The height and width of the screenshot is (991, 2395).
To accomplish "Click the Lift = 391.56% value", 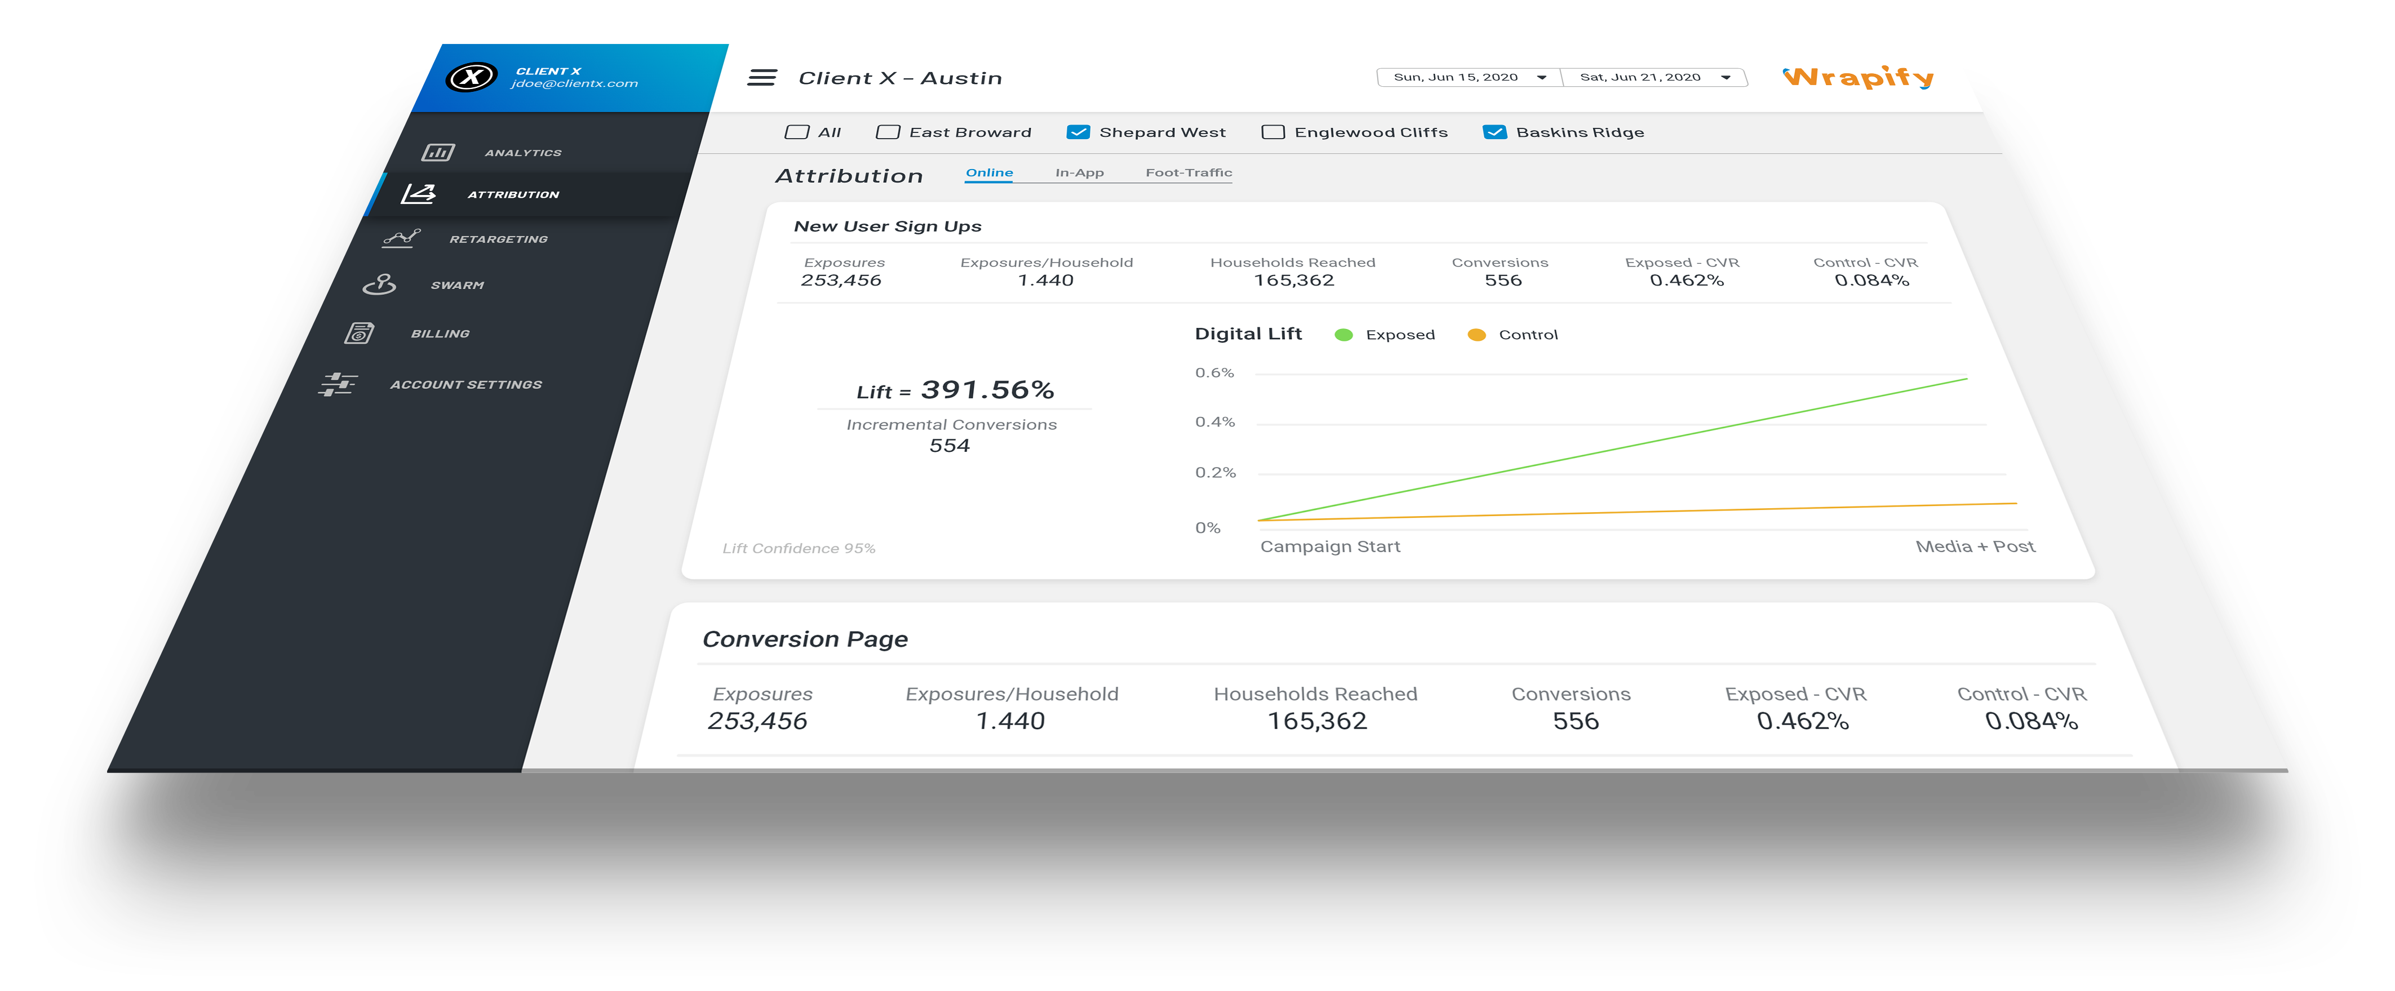I will [x=956, y=390].
